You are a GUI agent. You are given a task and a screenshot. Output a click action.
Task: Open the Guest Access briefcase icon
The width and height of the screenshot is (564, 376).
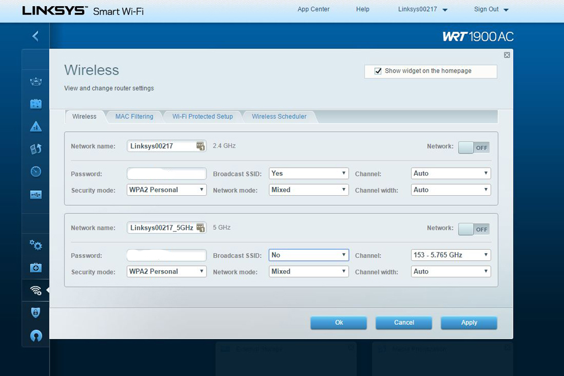pyautogui.click(x=36, y=104)
